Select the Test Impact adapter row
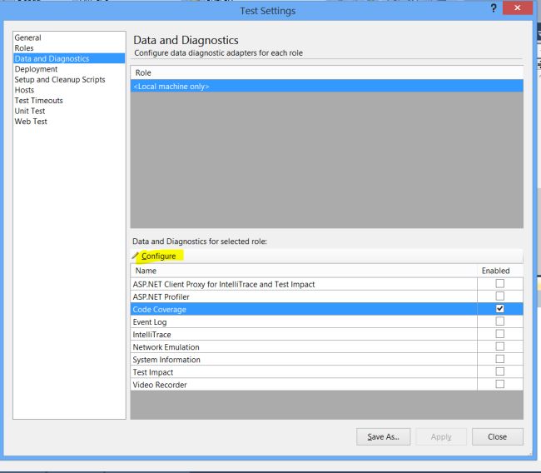The image size is (541, 473). (x=304, y=372)
